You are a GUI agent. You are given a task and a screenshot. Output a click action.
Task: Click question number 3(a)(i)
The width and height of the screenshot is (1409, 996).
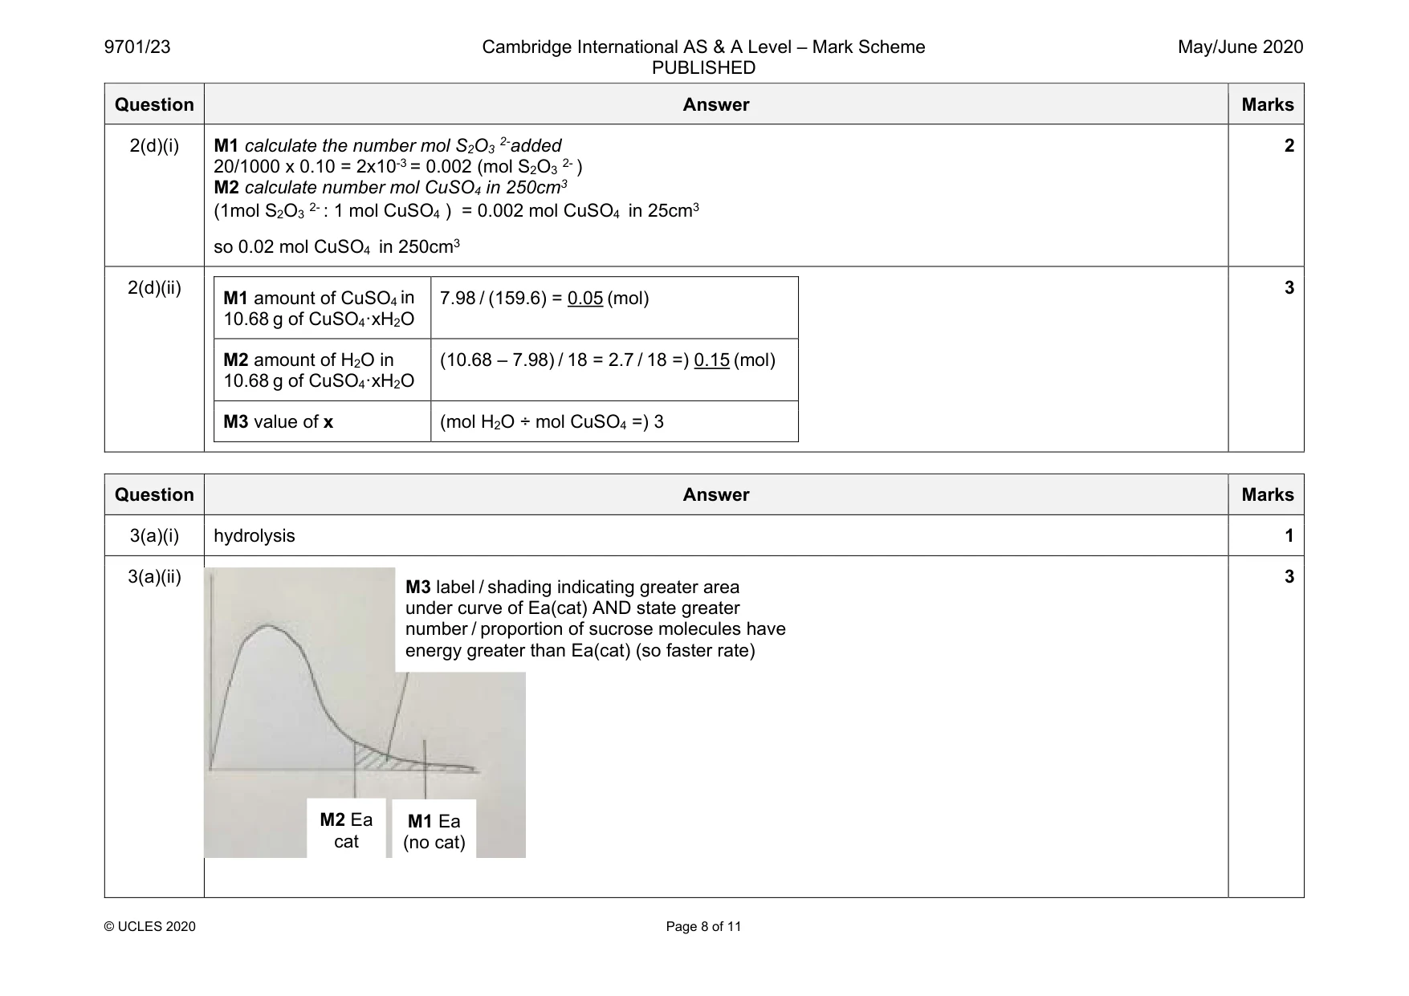click(x=154, y=536)
